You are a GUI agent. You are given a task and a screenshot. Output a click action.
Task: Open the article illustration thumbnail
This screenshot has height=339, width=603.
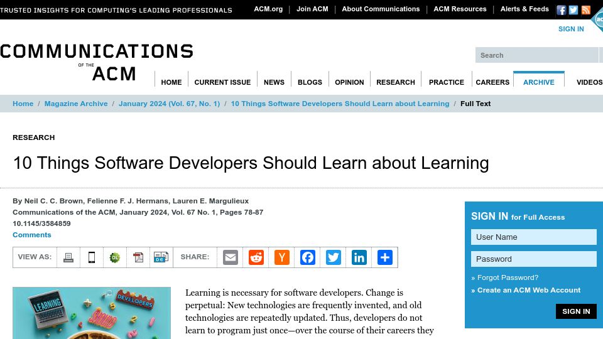pyautogui.click(x=92, y=313)
